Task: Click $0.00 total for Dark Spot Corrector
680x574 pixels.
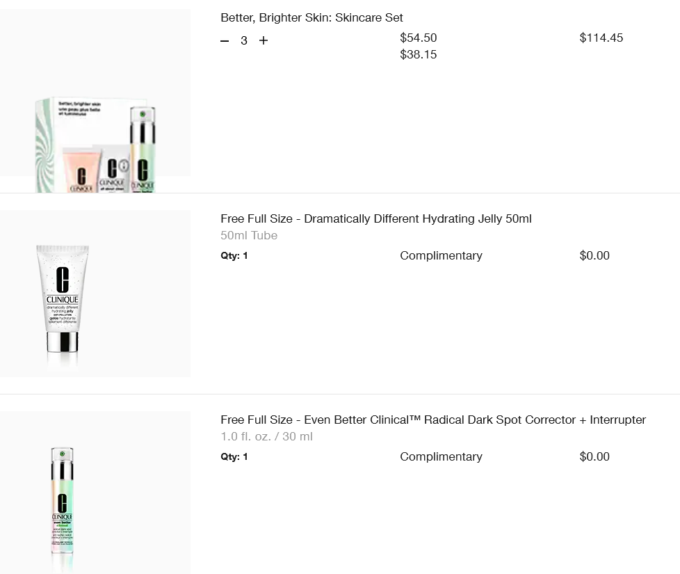Action: [594, 456]
